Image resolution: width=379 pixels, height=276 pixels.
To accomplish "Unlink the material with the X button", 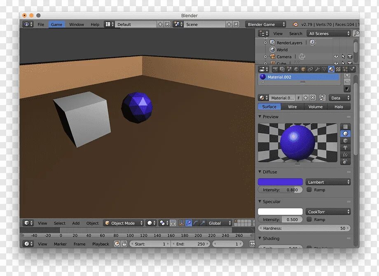I will point(313,98).
